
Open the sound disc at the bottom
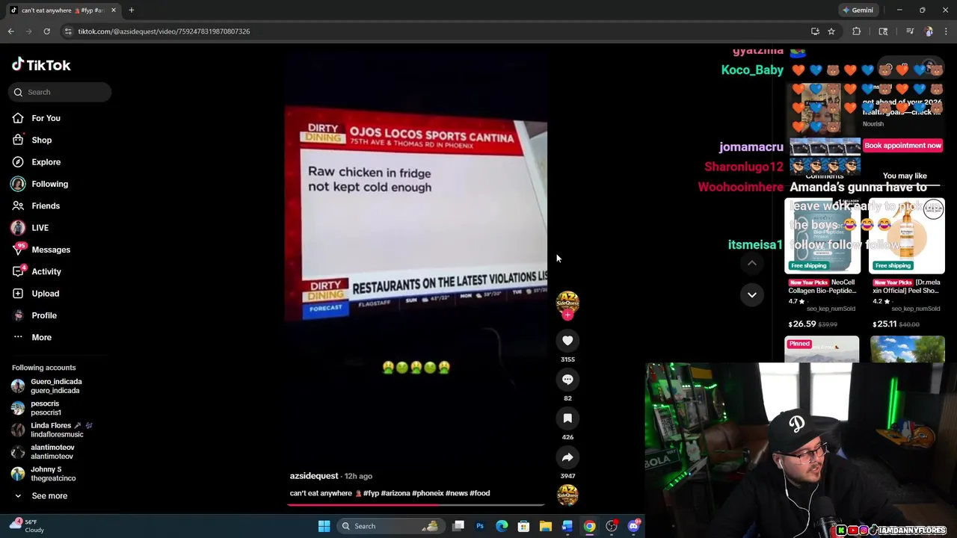click(567, 495)
